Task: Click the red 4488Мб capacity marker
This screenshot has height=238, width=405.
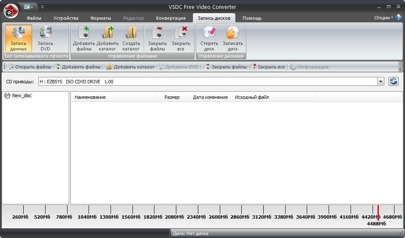Action: coord(378,213)
